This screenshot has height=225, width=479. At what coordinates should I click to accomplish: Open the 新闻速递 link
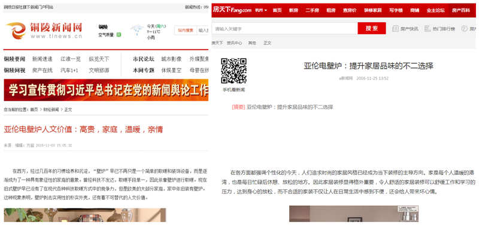pyautogui.click(x=42, y=59)
